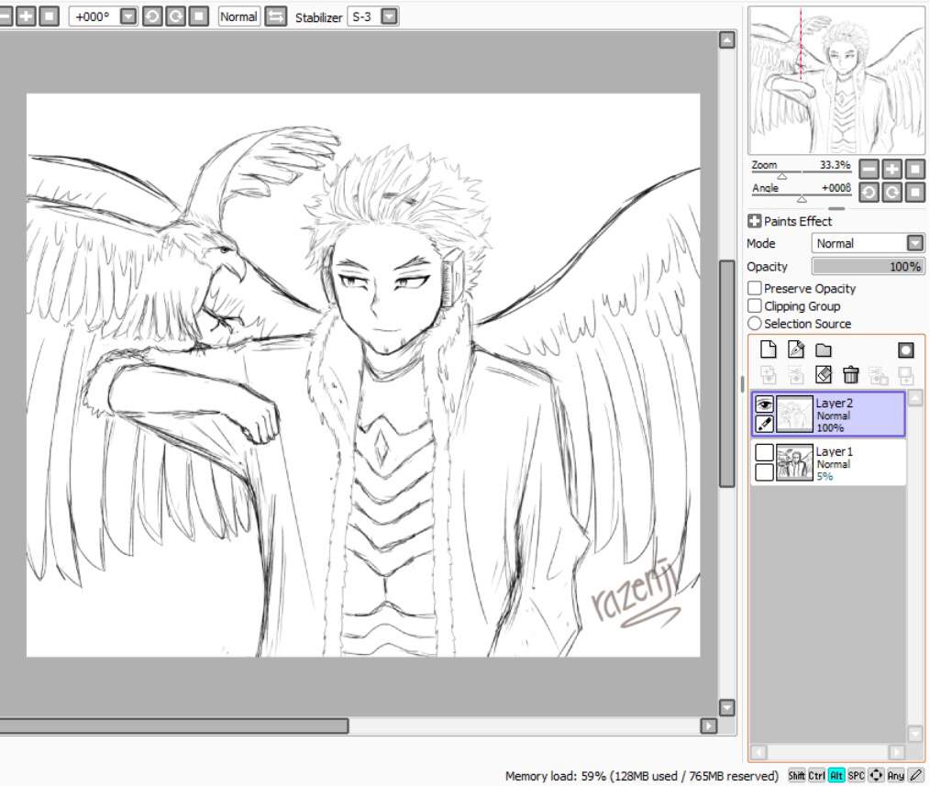Image resolution: width=930 pixels, height=786 pixels.
Task: Reset zoom button beside Zoom slider
Action: coord(915,169)
